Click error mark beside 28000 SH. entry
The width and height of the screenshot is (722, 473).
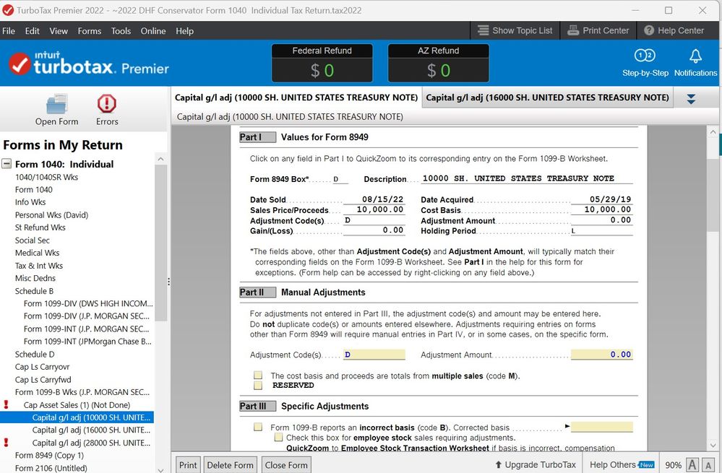click(6, 442)
